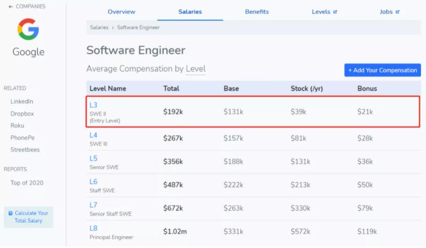Click the Senior Staff SWE label

pos(110,214)
